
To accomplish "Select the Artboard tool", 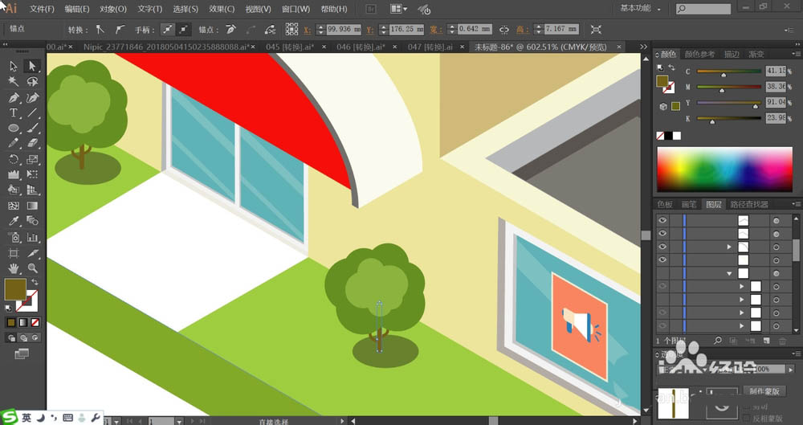I will click(x=14, y=253).
